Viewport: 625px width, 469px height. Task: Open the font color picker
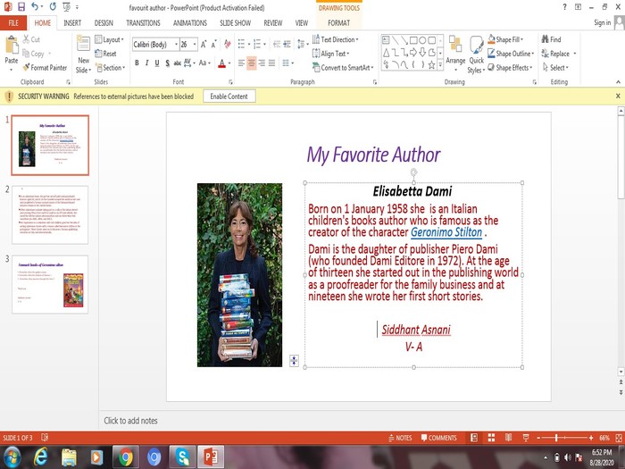pos(229,63)
